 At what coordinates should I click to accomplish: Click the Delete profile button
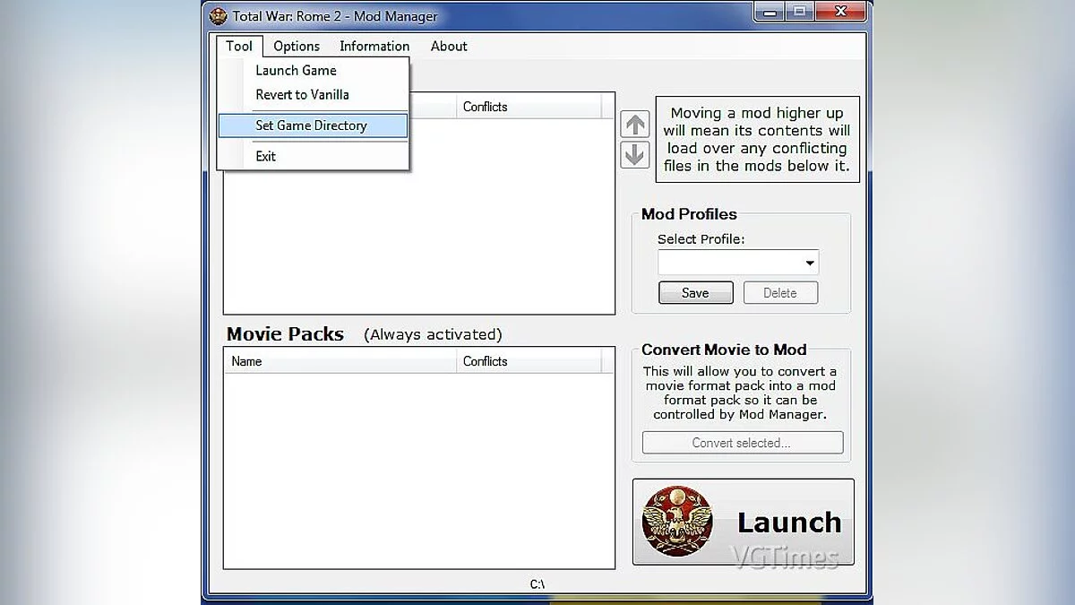click(x=780, y=293)
